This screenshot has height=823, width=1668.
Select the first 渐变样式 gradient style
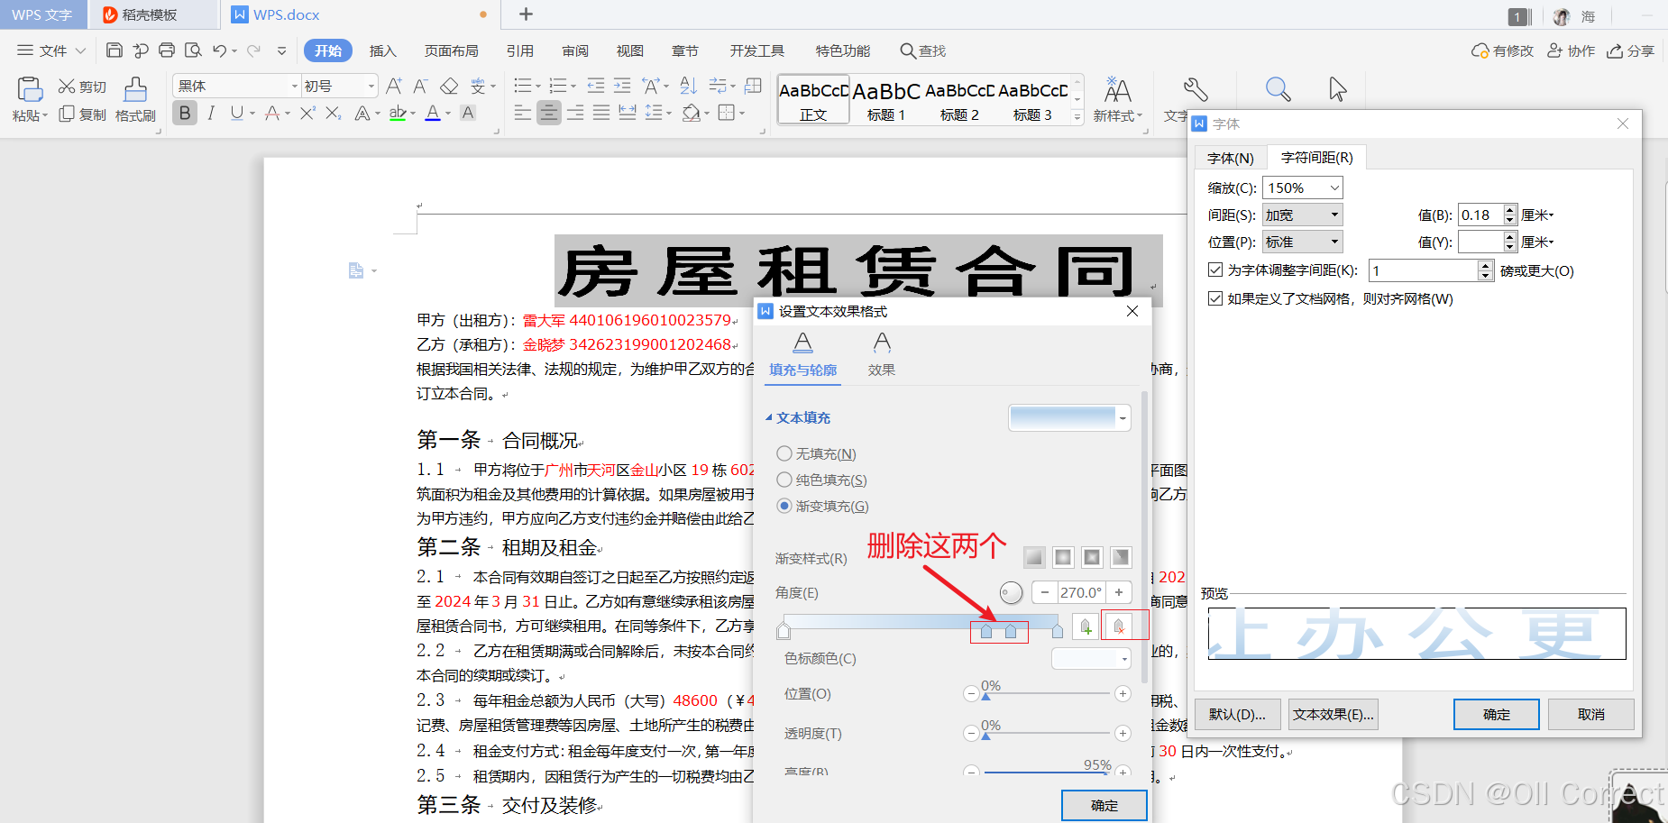(x=1034, y=557)
